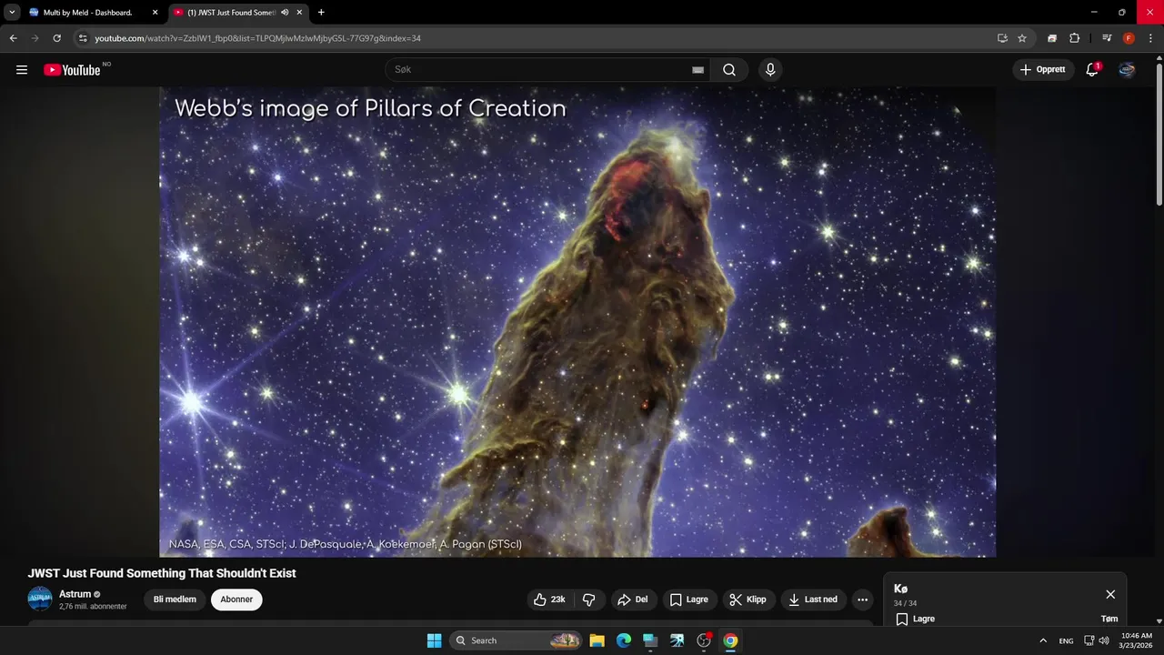
Task: Open the Chrome profile F avatar
Action: coord(1129,38)
